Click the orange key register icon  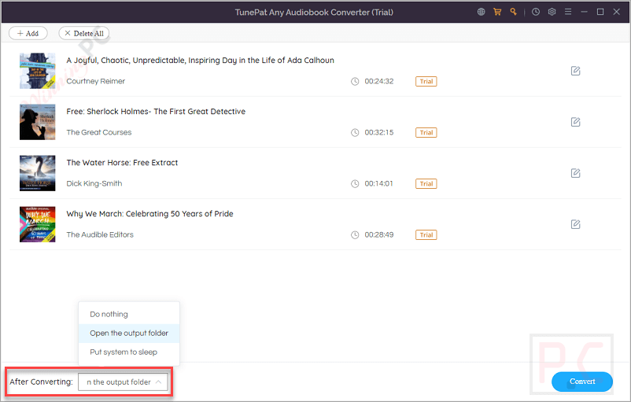tap(513, 12)
